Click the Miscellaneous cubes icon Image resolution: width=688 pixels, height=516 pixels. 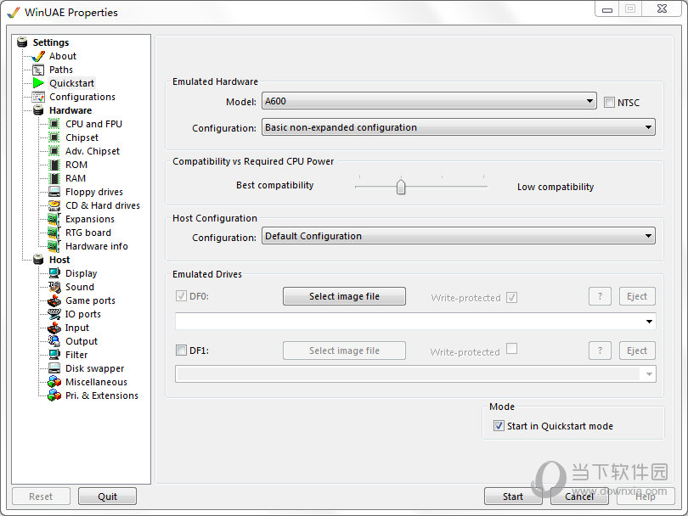point(54,382)
